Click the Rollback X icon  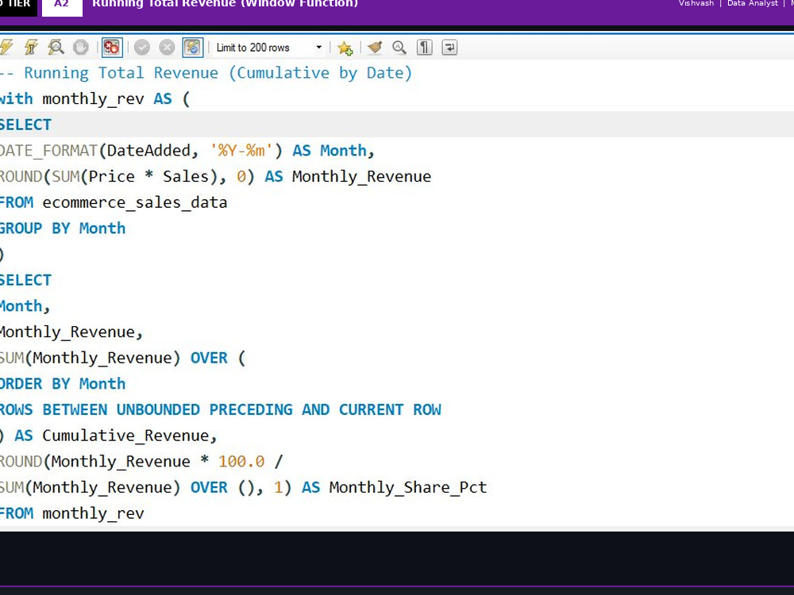pyautogui.click(x=167, y=48)
